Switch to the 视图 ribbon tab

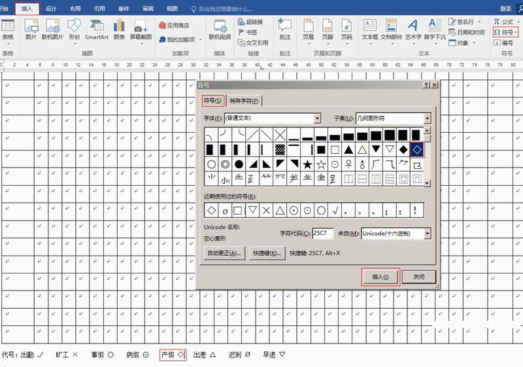[x=172, y=9]
